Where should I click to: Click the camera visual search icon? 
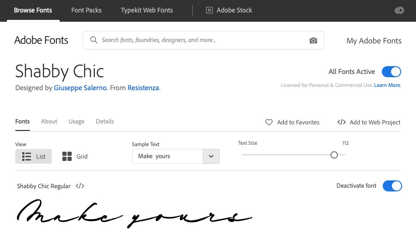313,41
